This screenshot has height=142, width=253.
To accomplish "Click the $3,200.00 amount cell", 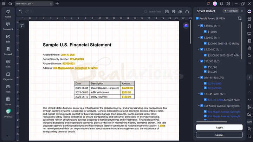I will pyautogui.click(x=127, y=88).
